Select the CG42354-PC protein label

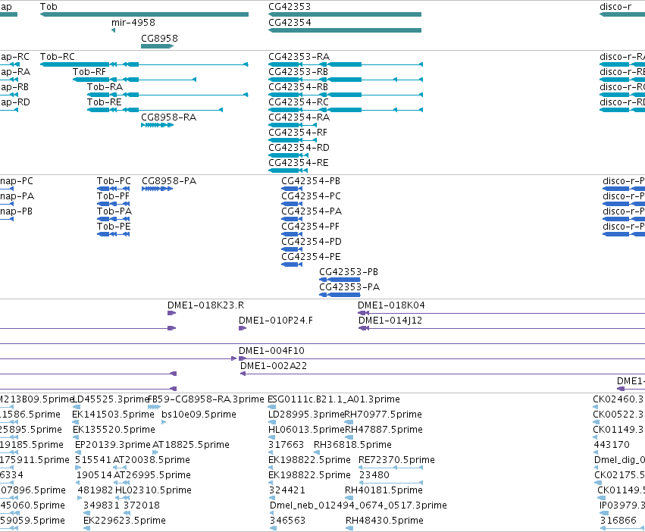tap(311, 197)
